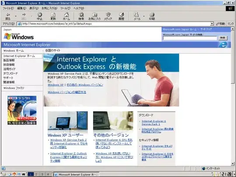Switch to workspace 2 in taskbar pager
The image size is (236, 177).
click(x=36, y=174)
